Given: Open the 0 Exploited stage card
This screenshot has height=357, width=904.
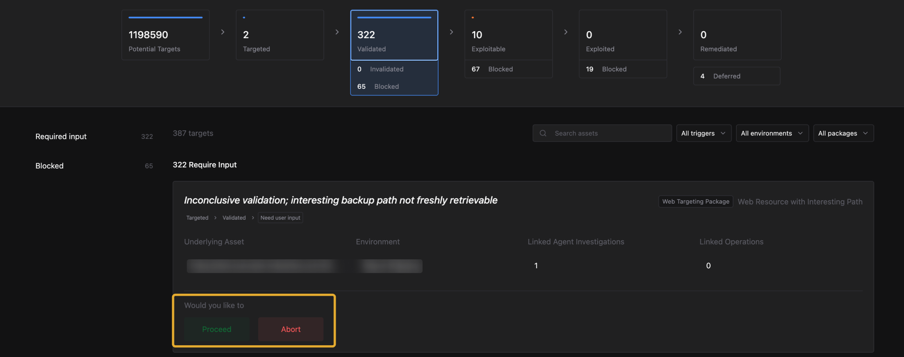Looking at the screenshot, I should 623,35.
